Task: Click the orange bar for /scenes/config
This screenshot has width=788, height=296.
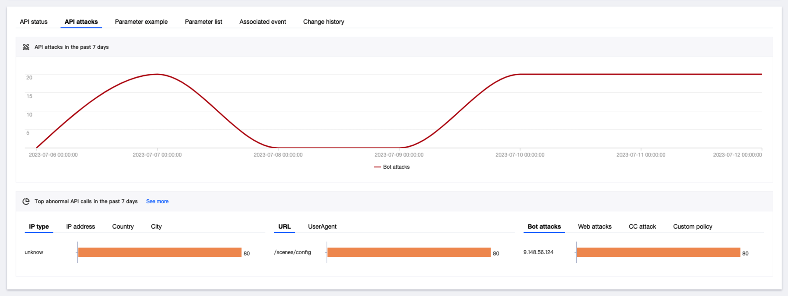Action: [x=409, y=252]
